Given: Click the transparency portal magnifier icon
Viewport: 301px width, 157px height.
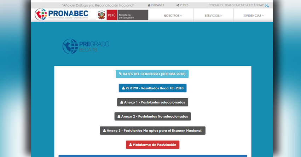Looking at the screenshot, I should click(x=267, y=6).
